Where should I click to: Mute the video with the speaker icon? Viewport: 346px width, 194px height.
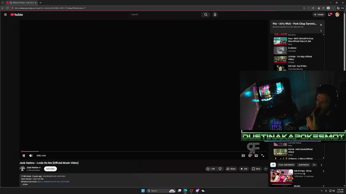point(31,155)
